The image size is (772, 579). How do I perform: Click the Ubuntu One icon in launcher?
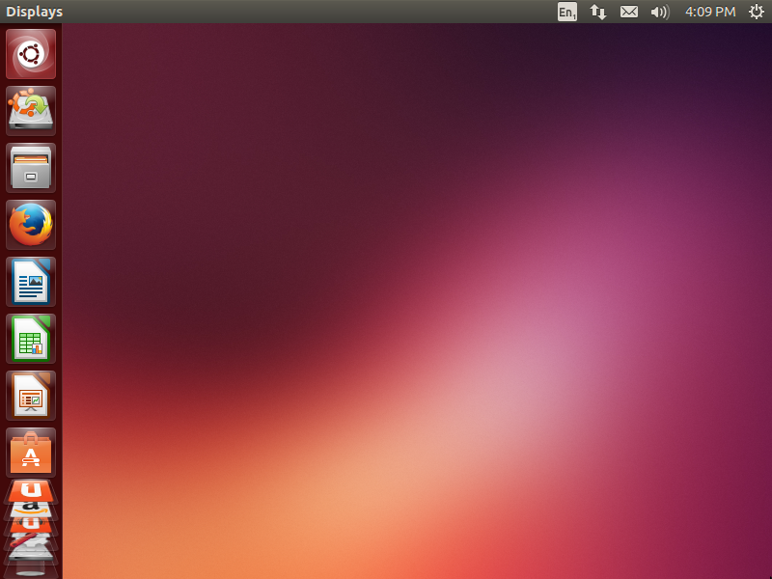click(x=31, y=490)
